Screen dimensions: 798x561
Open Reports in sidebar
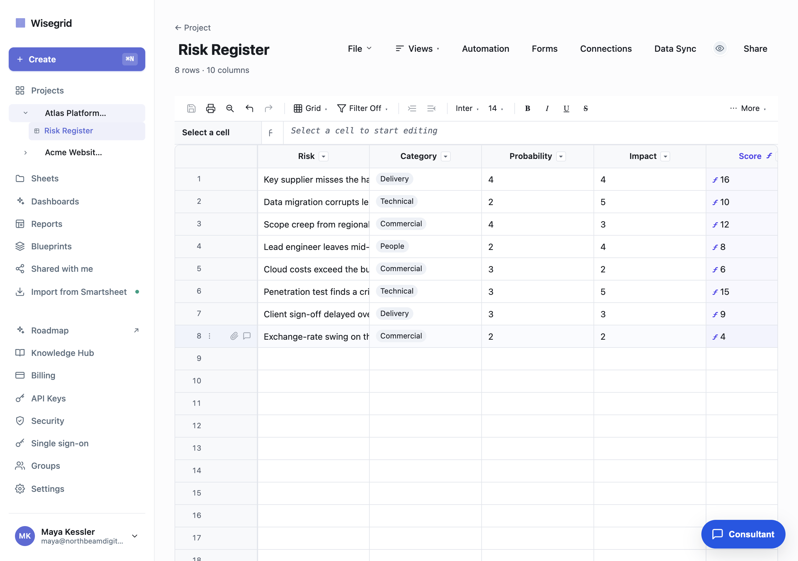coord(77,224)
